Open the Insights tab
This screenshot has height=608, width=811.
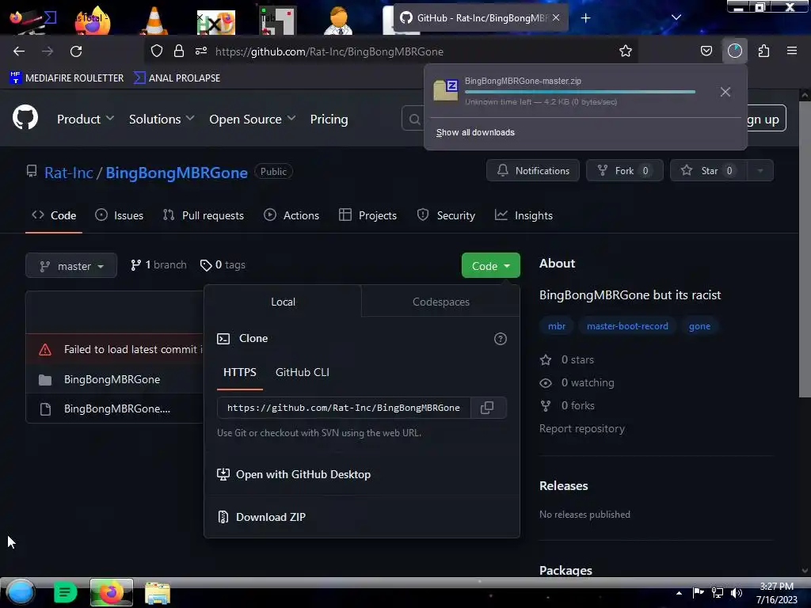[x=524, y=215]
